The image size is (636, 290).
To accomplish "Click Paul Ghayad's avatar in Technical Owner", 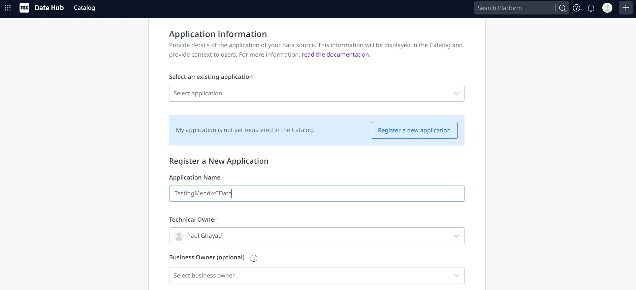I will click(179, 236).
